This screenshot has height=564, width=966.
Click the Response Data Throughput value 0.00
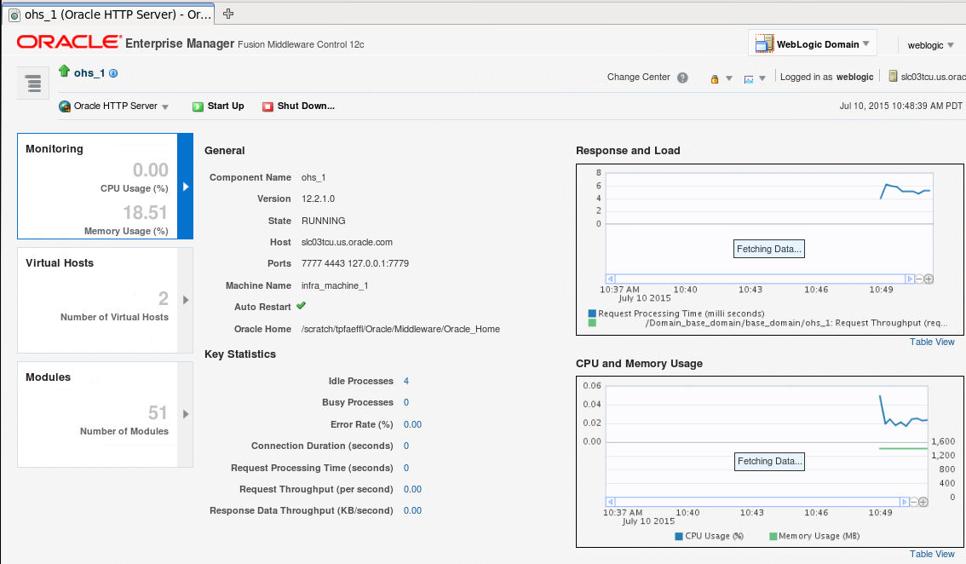pos(412,511)
